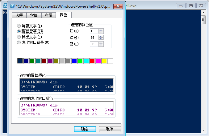Image resolution: width=209 pixels, height=136 pixels.
Task: Pick the dark gray color swatch
Action: (x=68, y=61)
